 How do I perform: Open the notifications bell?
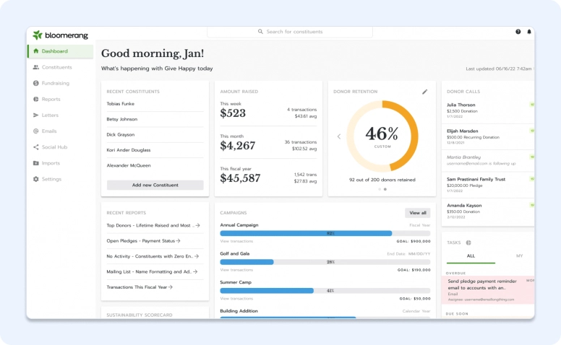point(528,32)
